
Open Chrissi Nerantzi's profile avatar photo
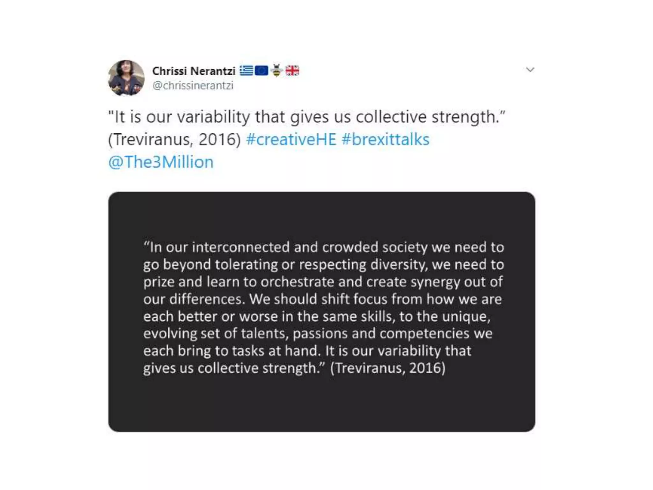point(126,78)
